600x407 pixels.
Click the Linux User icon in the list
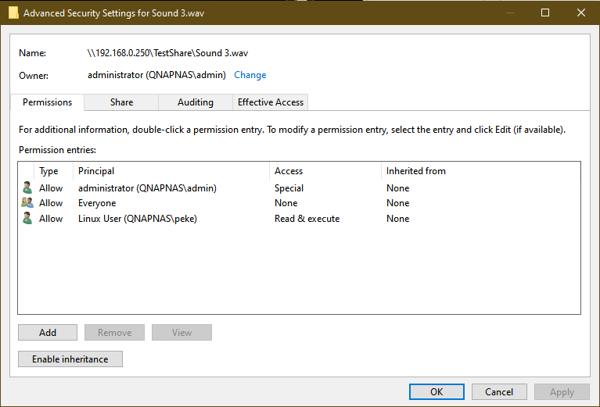click(x=27, y=219)
